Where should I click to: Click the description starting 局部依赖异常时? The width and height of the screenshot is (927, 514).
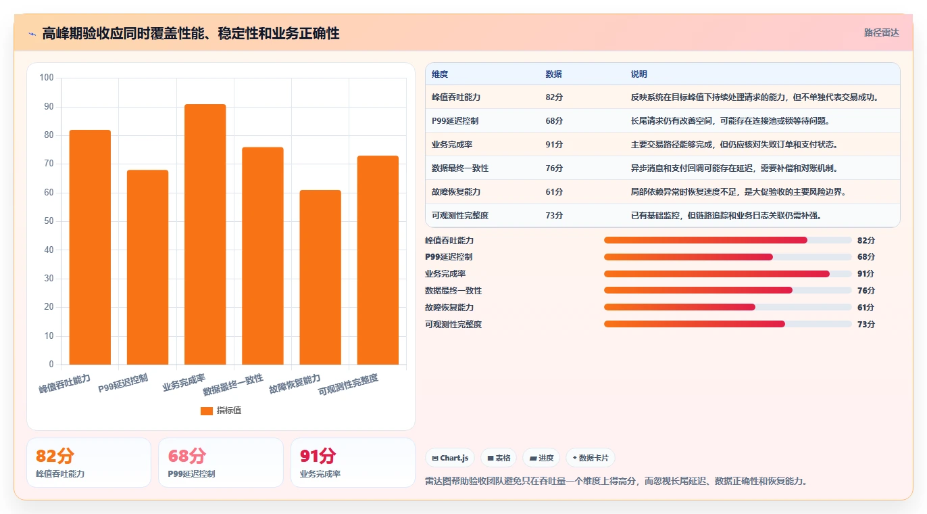(x=738, y=192)
